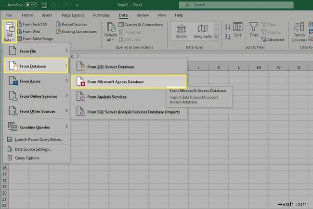Image resolution: width=313 pixels, height=209 pixels.
Task: Click Reapply filter
Action: click(x=271, y=32)
